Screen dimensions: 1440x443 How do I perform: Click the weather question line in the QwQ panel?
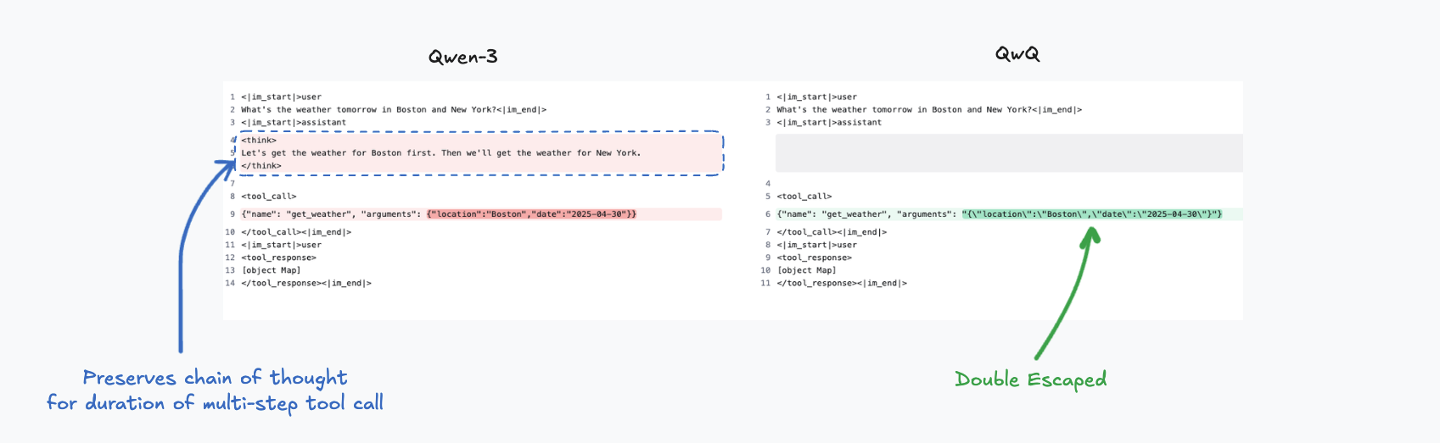point(929,110)
